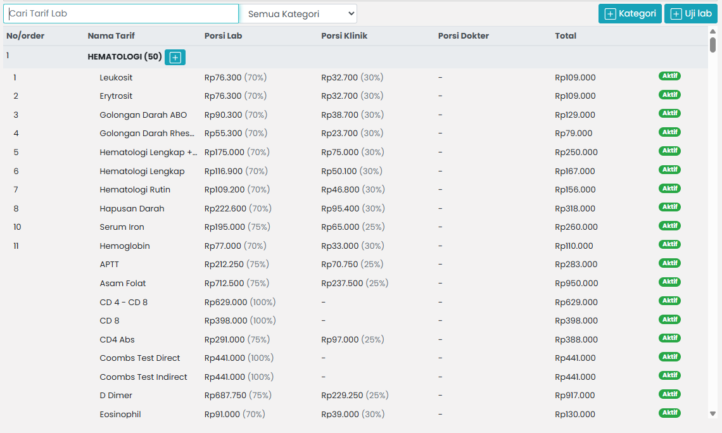Image resolution: width=722 pixels, height=433 pixels.
Task: Toggle the Aktif status for D Dimer
Action: click(x=669, y=394)
